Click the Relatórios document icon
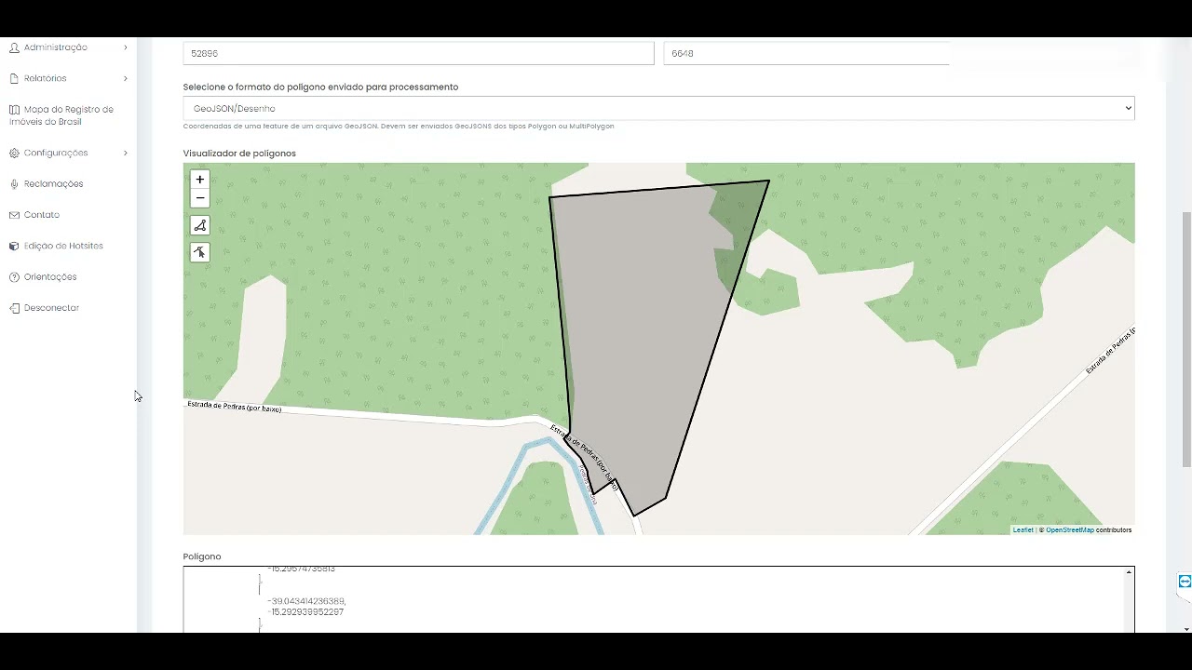The image size is (1192, 670). (x=14, y=78)
